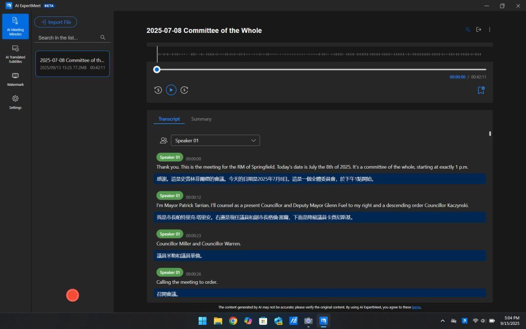This screenshot has height=329, width=526.
Task: Switch to the Transcript tab
Action: (x=169, y=119)
